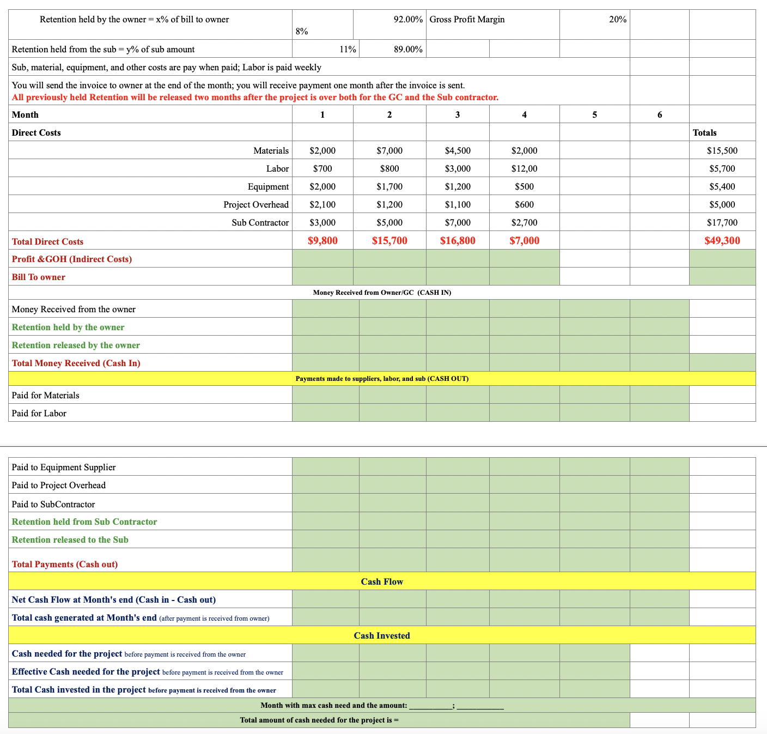Screen dimensions: 767x734
Task: Click the Materials total $15,500
Action: 722,150
